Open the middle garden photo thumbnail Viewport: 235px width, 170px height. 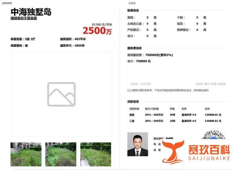61,154
